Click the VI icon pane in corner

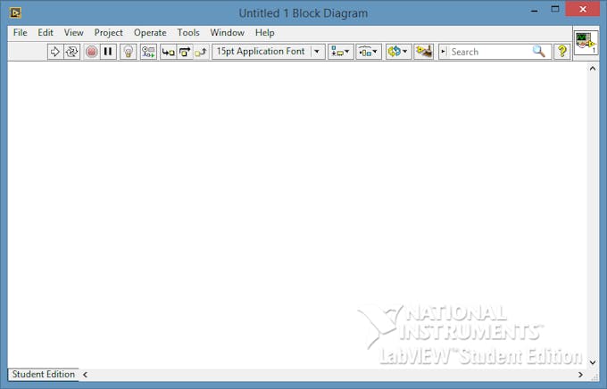(x=586, y=43)
